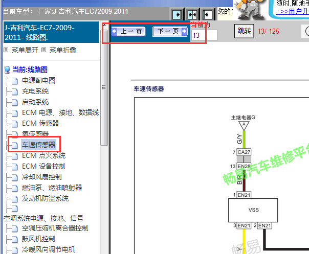Click the 车速传感器 diagram title
Viewport: 309px width, 254px height.
[x=149, y=89]
